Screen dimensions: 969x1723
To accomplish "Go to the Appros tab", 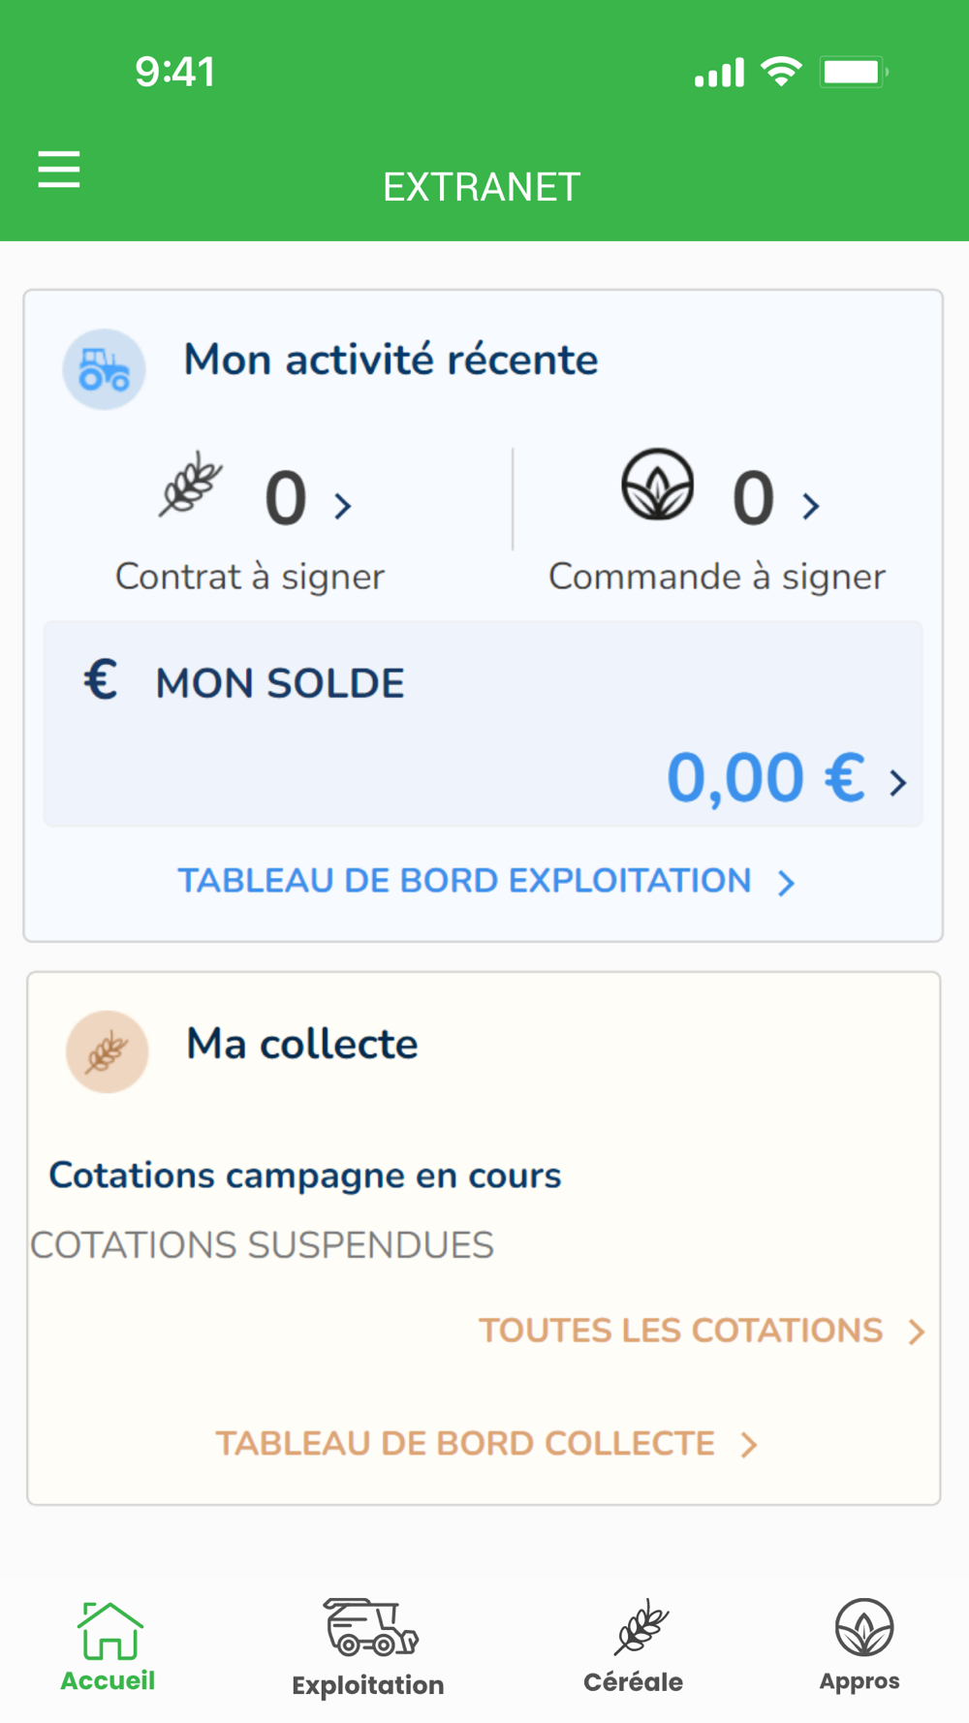I will point(860,1646).
